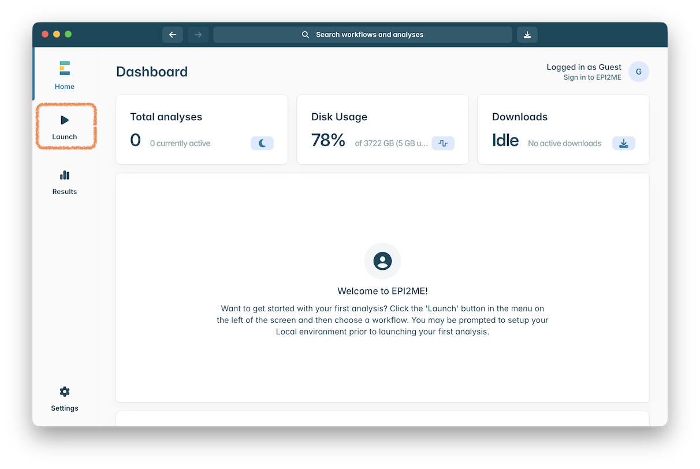Click the moon icon in Total analyses
Viewport: 700px width, 469px height.
pyautogui.click(x=262, y=143)
